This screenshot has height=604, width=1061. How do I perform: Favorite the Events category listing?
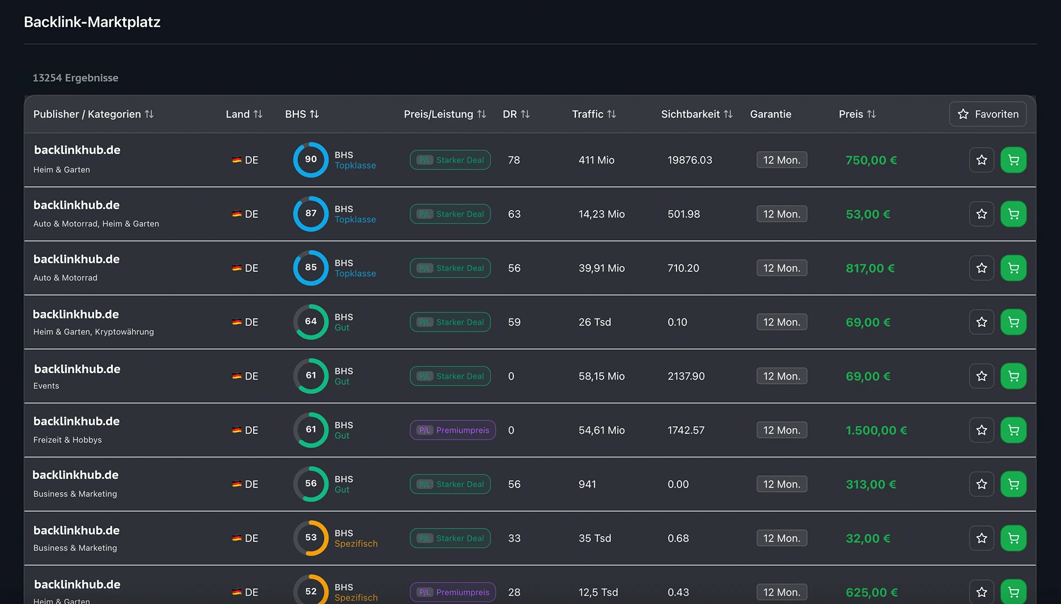(x=981, y=376)
